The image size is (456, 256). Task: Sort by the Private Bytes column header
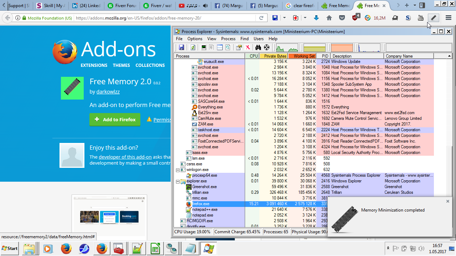click(274, 56)
